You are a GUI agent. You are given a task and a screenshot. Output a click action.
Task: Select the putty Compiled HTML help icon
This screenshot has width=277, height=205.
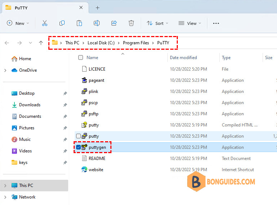click(x=84, y=125)
